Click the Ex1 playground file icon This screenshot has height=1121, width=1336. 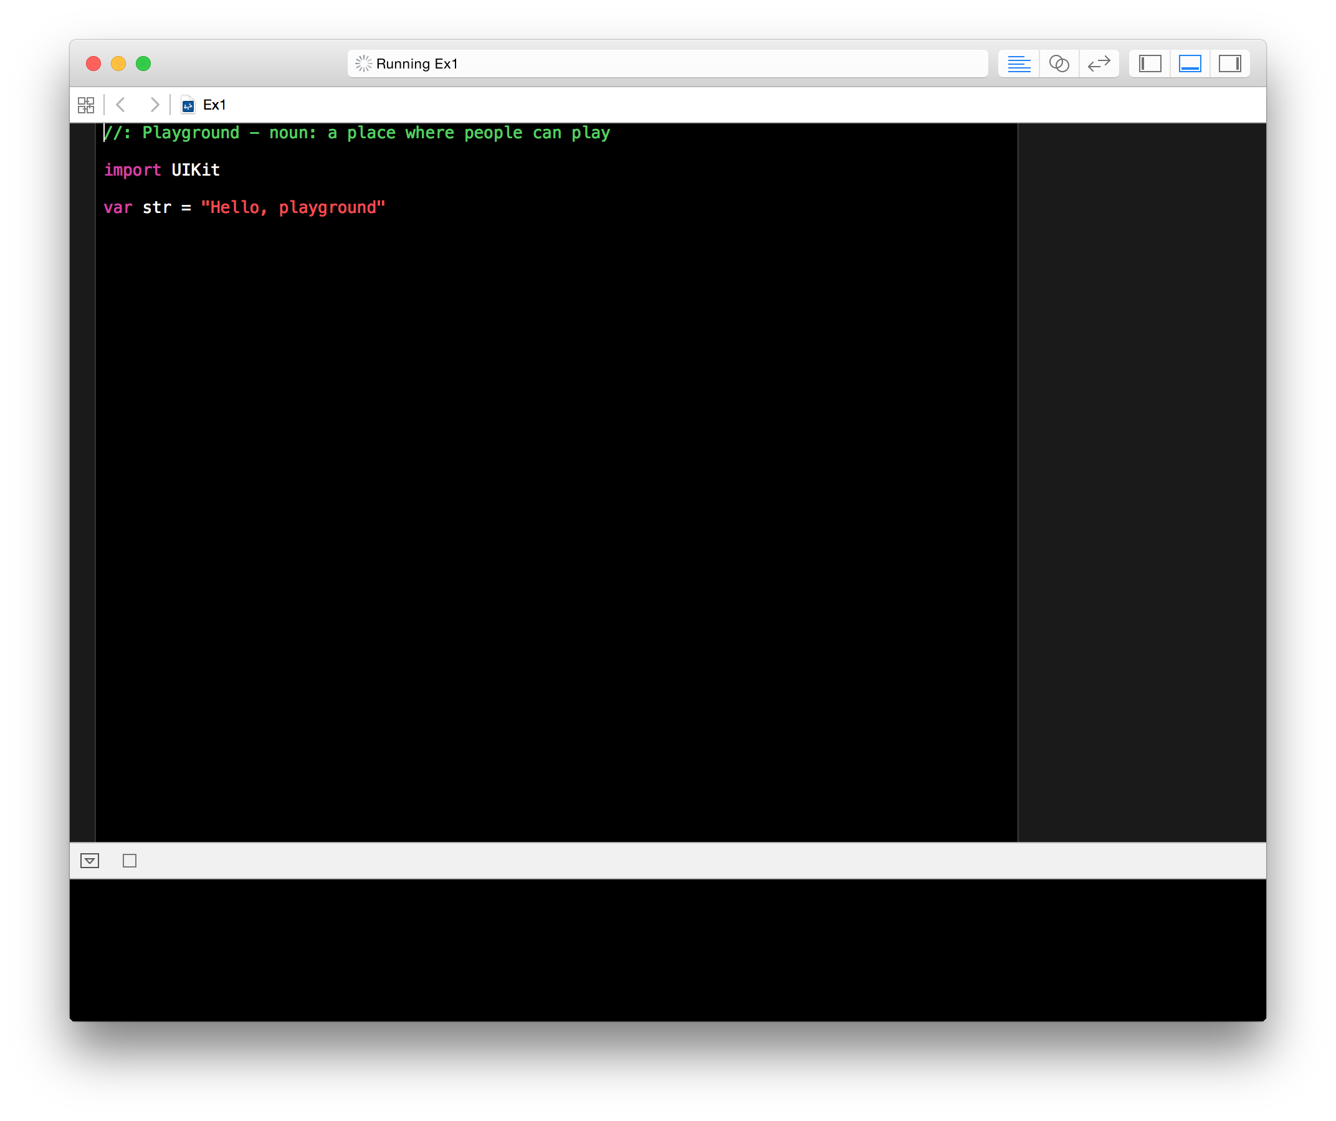[x=188, y=105]
